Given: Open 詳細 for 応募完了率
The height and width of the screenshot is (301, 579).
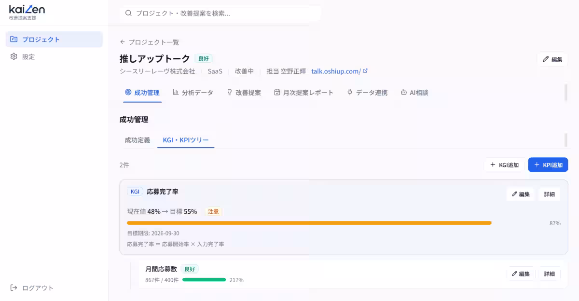Looking at the screenshot, I should 550,194.
